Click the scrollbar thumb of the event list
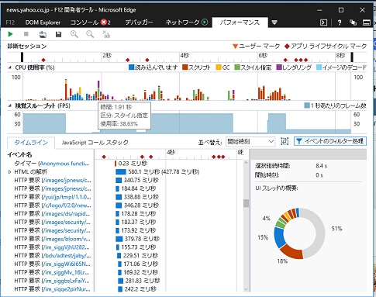Screen dimensions: 376x297 pos(246,203)
